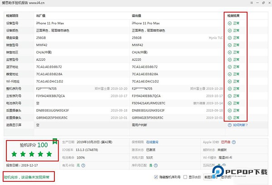Enable the 显示水印 checkbox

pyautogui.click(x=185, y=177)
